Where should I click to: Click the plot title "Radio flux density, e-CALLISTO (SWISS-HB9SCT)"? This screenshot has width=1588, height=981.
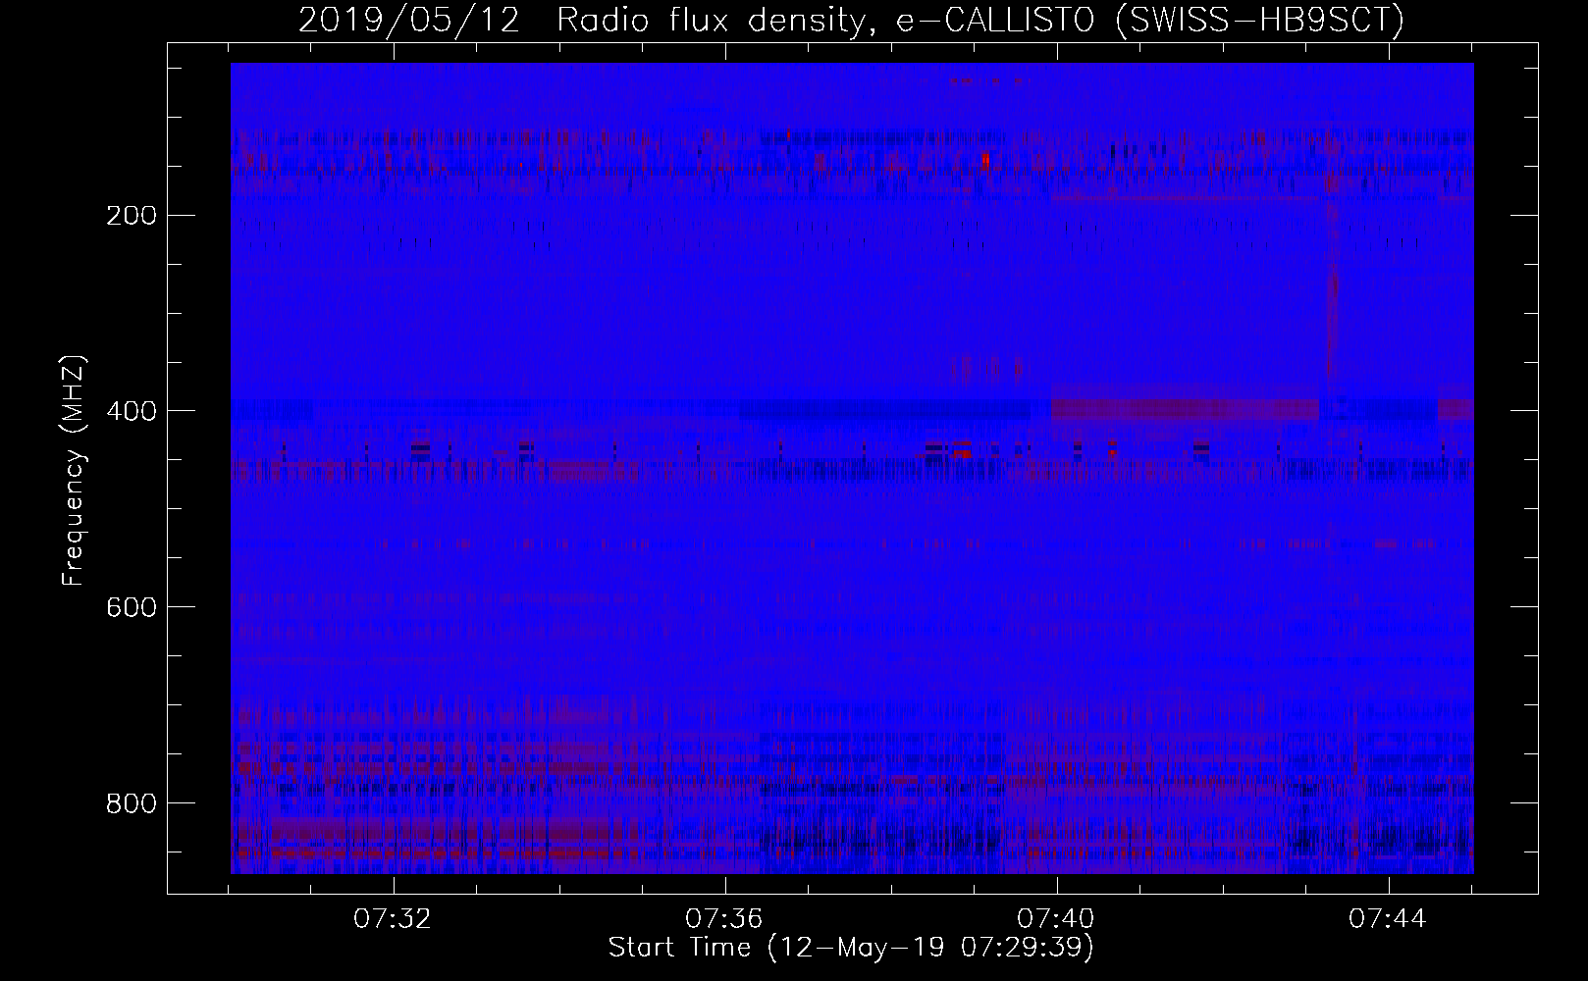click(980, 21)
